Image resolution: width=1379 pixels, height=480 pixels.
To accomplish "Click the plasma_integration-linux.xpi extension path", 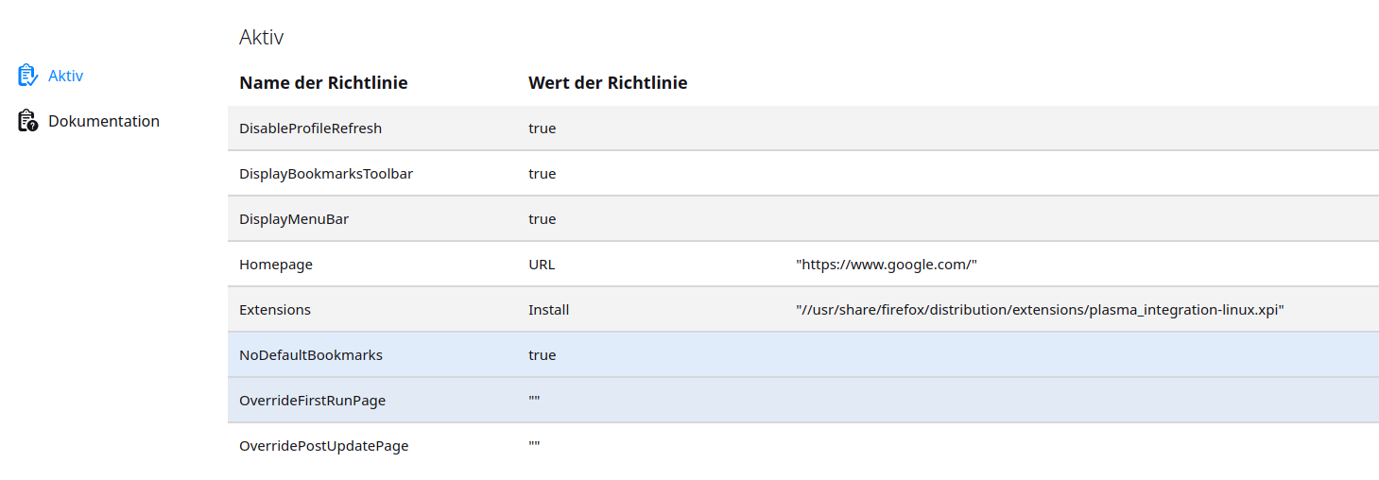I will pyautogui.click(x=1039, y=310).
